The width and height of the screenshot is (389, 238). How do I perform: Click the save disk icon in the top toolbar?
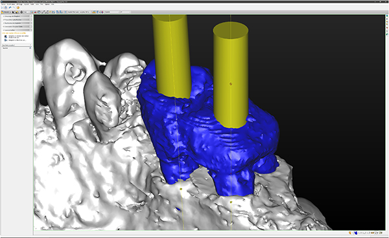[x=6, y=8]
